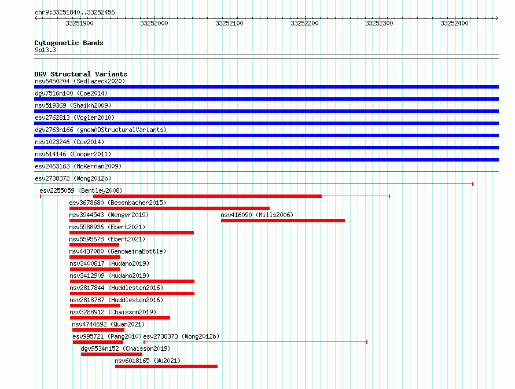This screenshot has height=389, width=515.
Task: Select the blue bar under esv2762813
Action: (x=266, y=123)
